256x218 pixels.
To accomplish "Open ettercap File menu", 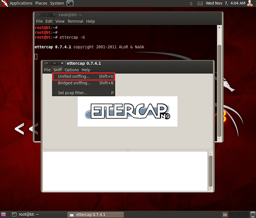I will (x=47, y=70).
